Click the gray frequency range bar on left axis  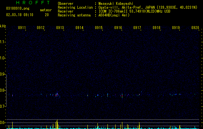(x=6, y=90)
